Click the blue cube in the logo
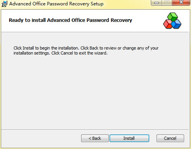 coord(176,24)
